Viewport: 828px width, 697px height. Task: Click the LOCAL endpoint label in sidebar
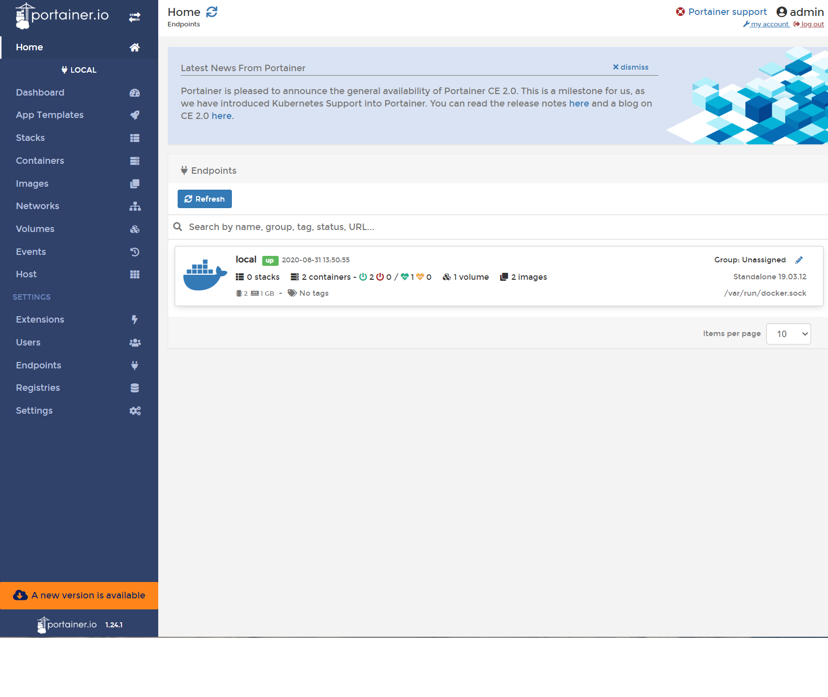pyautogui.click(x=79, y=70)
